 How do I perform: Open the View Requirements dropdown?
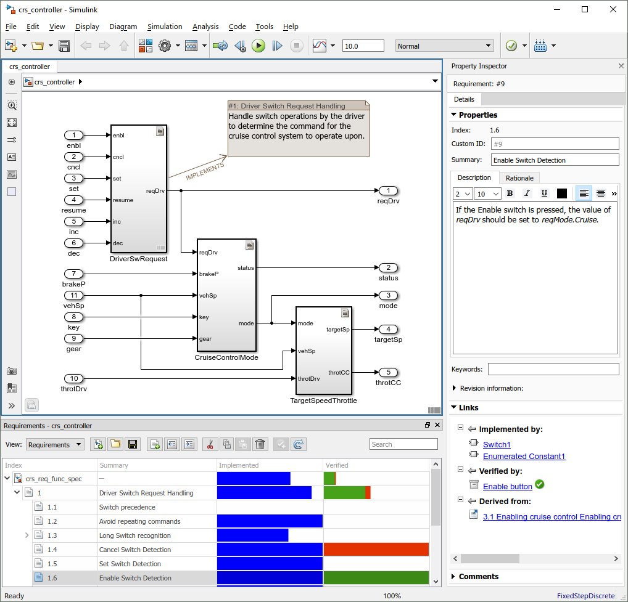(x=55, y=444)
